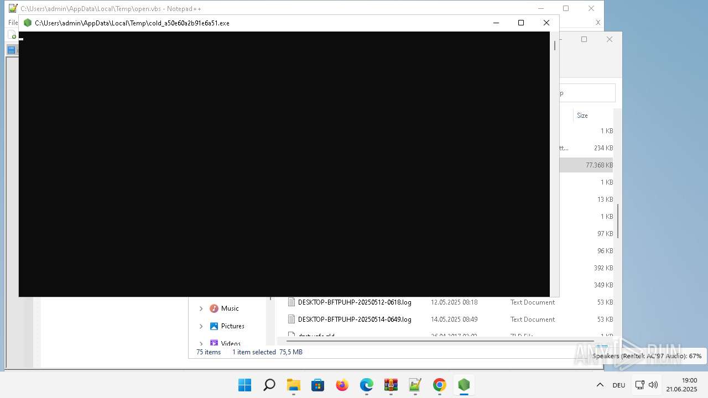Minimize the cold_a50e60a2b91e6a51.exe console window
Screen dimensions: 708x398
click(496, 23)
